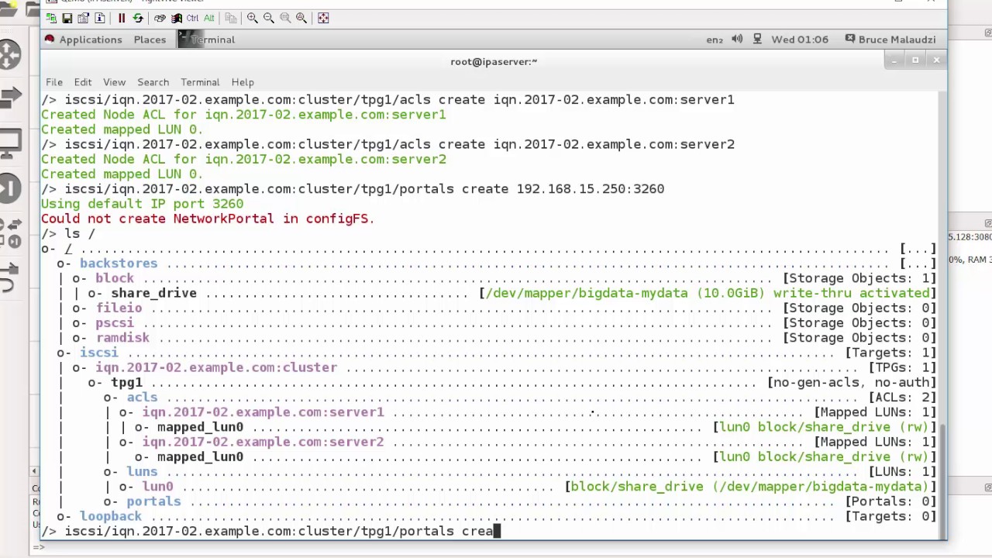The image size is (992, 558).
Task: Click the 'ramdisk' entry
Action: (x=122, y=338)
